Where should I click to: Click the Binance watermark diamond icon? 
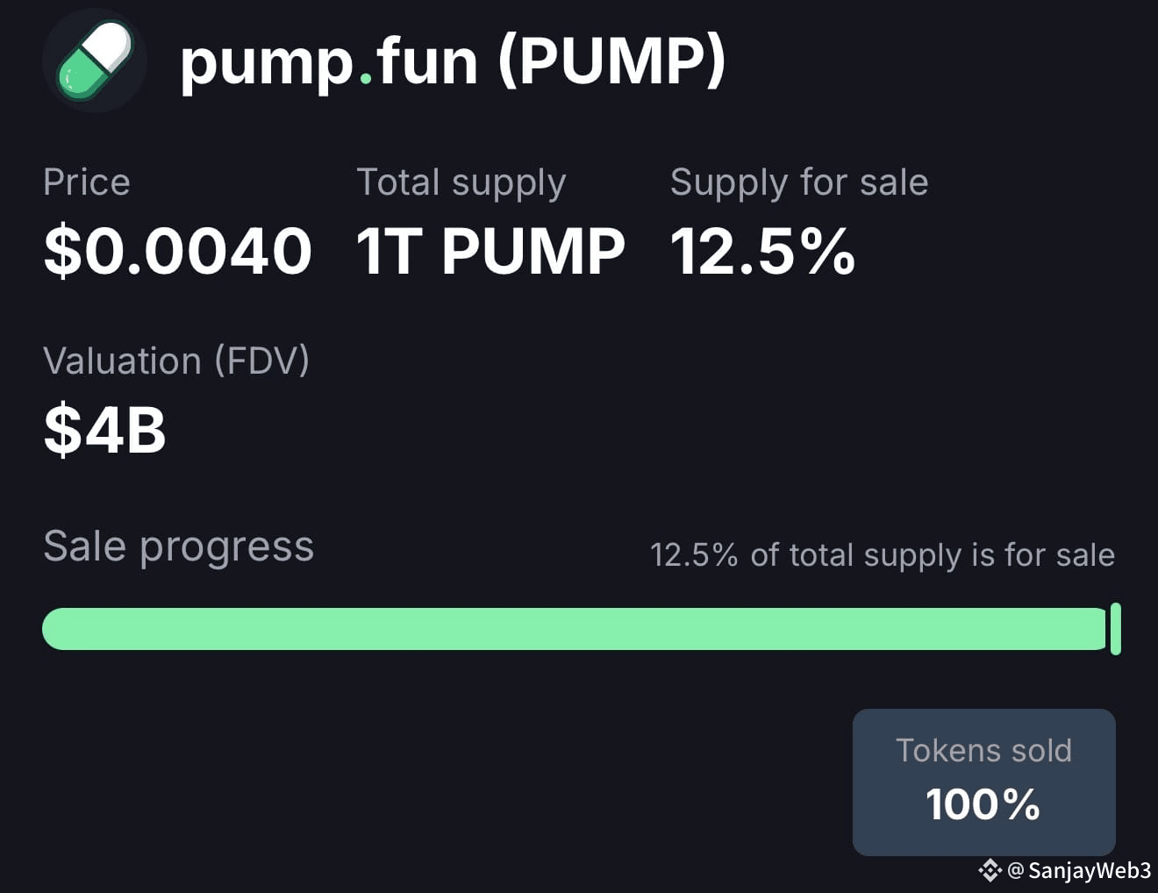click(990, 870)
